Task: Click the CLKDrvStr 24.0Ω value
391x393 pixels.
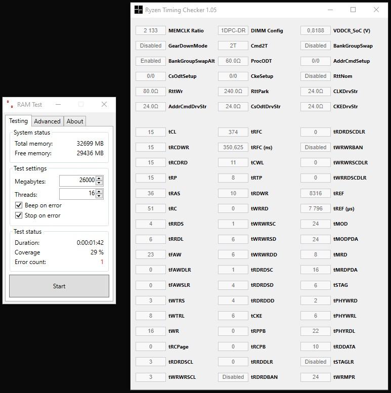Action: click(x=316, y=91)
